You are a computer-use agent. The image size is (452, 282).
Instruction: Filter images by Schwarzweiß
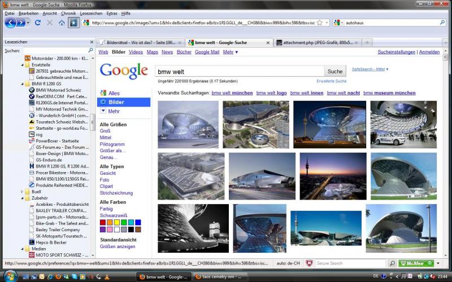[114, 215]
